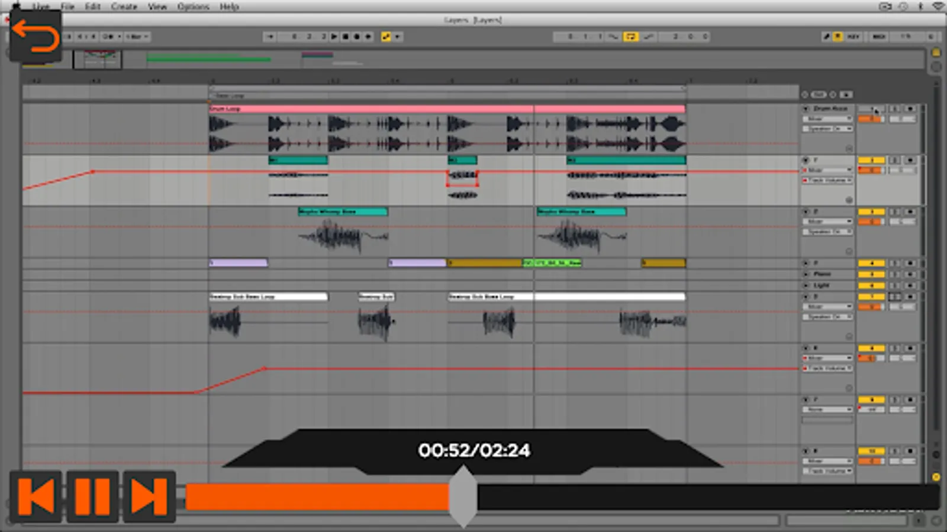Click the orange back arrow overlay button
Image resolution: width=947 pixels, height=532 pixels.
35,36
